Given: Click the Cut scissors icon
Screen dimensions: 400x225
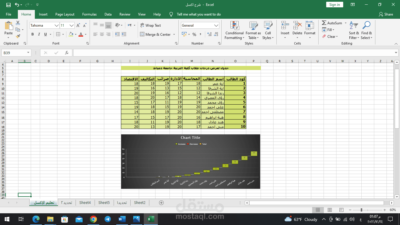Looking at the screenshot, I should tap(18, 23).
